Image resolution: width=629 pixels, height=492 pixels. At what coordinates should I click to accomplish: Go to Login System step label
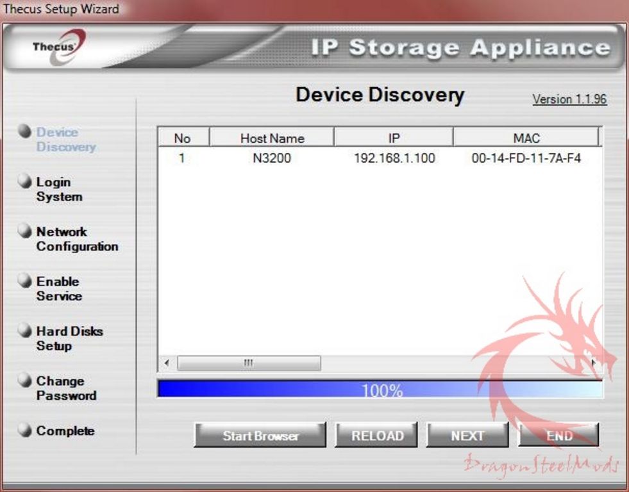click(x=60, y=189)
